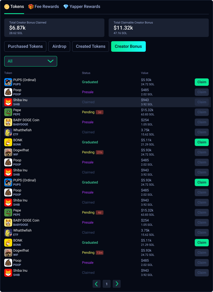
Task: Click Shiba Inu icon in highlighted row
Action: 8,102
